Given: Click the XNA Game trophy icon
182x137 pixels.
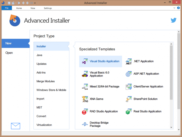Looking at the screenshot, I should coord(85,99).
